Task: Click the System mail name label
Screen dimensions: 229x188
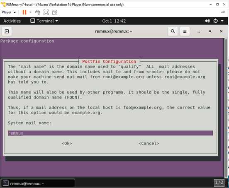Action: 29,123
